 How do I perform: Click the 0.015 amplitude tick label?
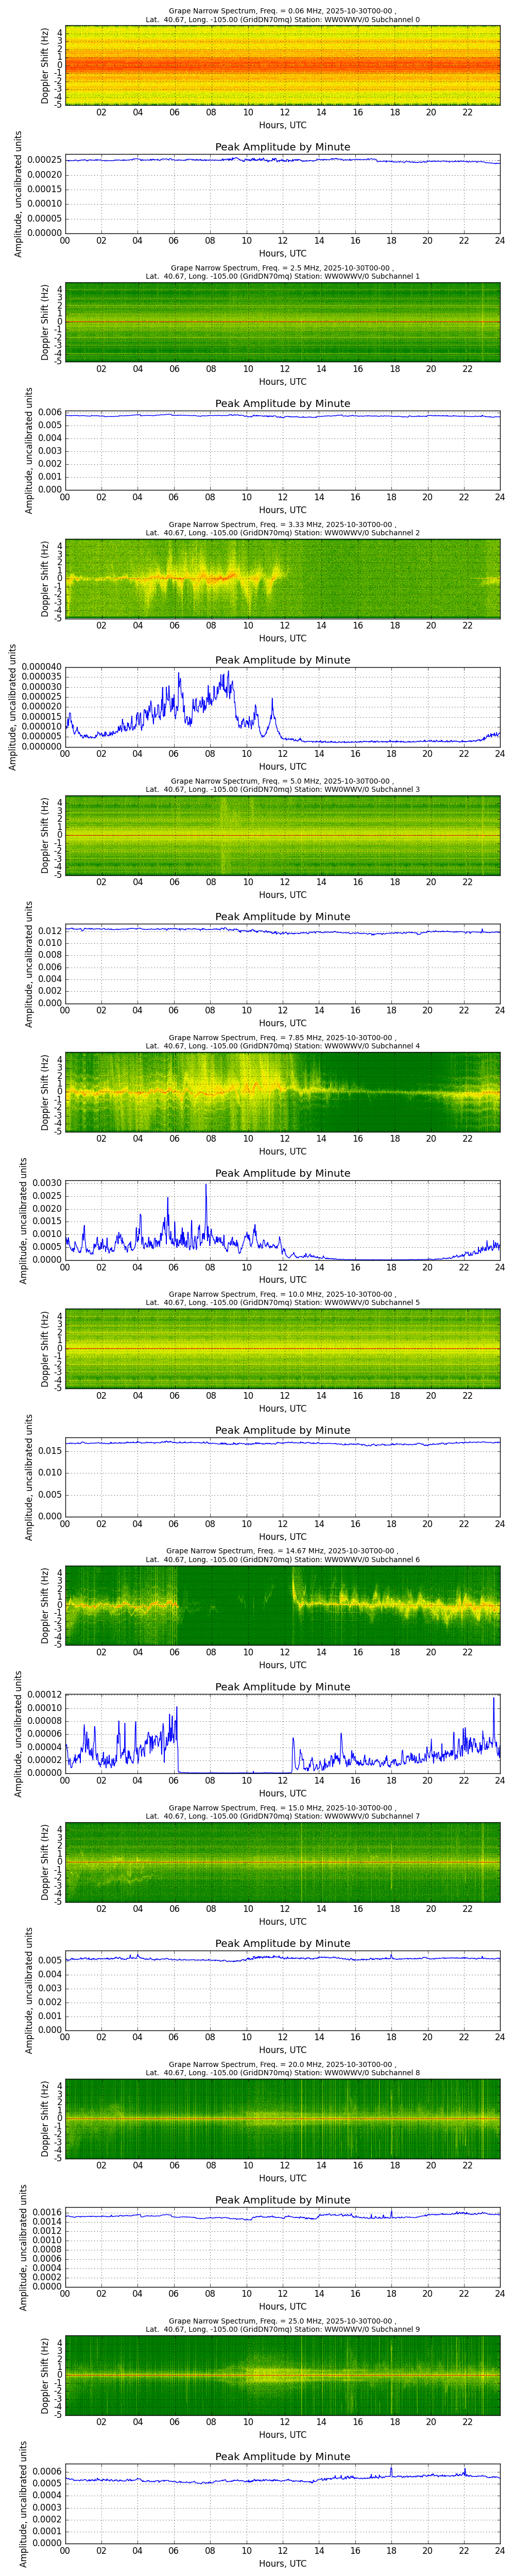(49, 1450)
